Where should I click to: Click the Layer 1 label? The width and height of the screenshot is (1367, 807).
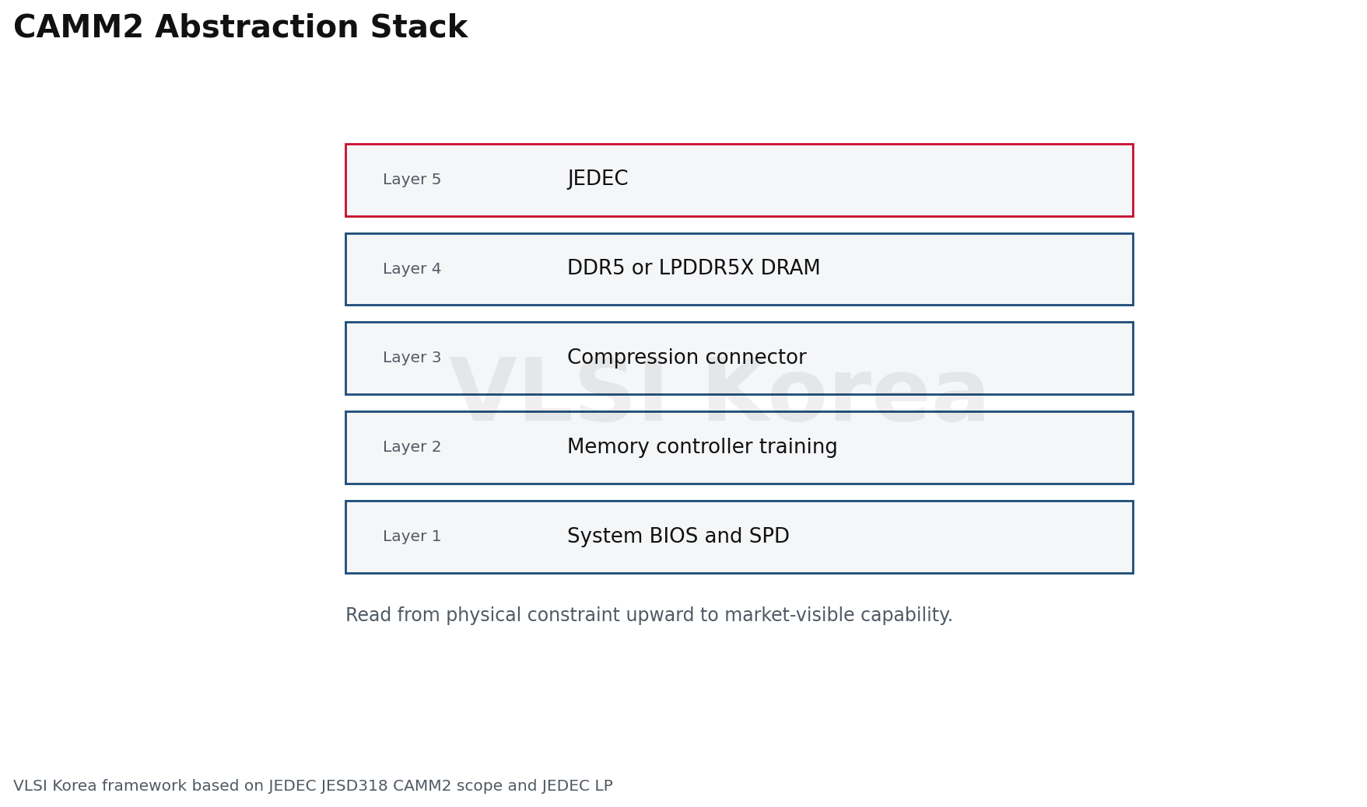pyautogui.click(x=412, y=536)
